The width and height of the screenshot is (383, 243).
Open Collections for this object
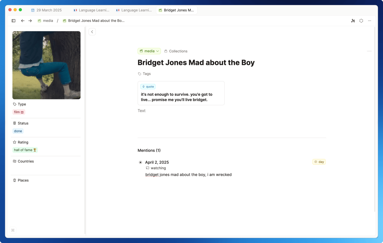176,51
